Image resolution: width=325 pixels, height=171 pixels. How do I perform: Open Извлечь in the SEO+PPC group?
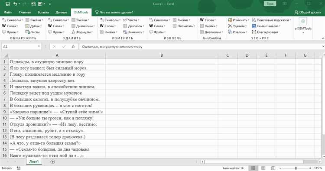(x=238, y=32)
